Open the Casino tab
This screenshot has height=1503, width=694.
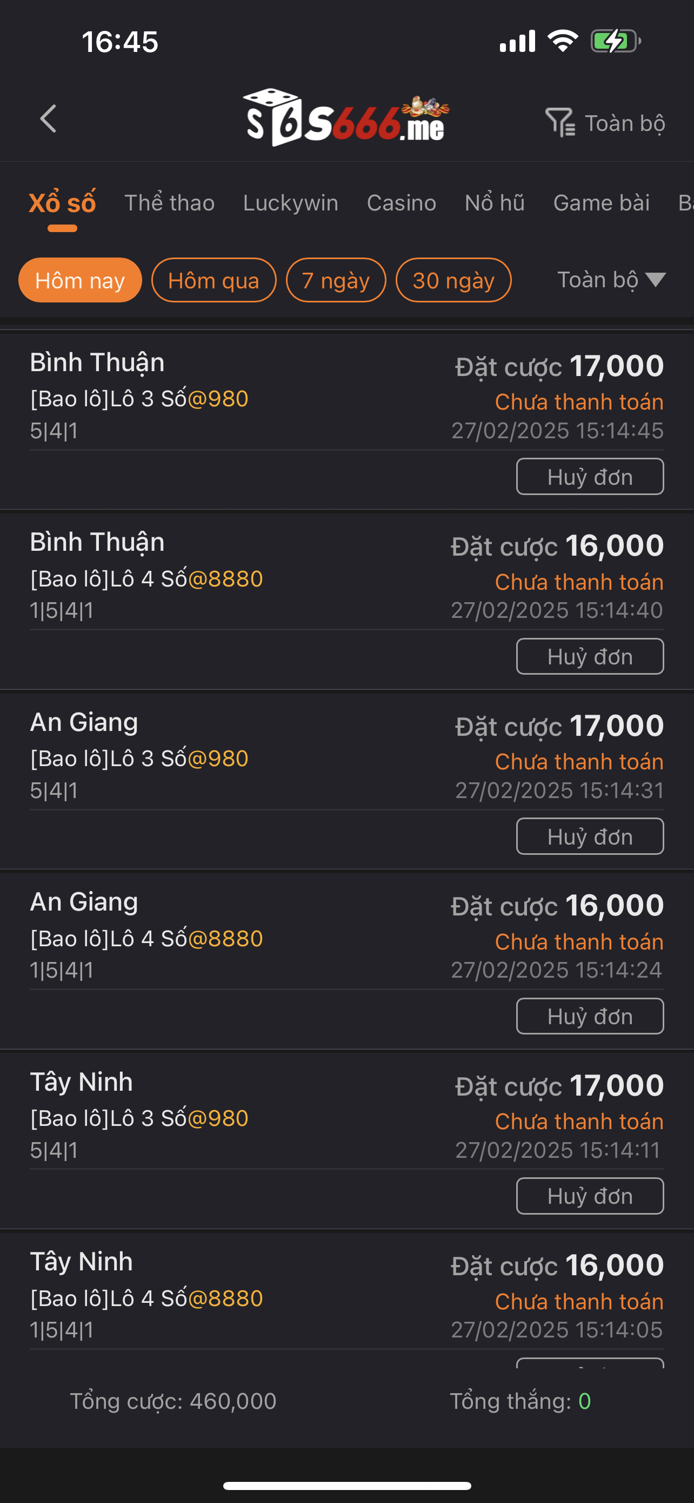click(x=401, y=203)
